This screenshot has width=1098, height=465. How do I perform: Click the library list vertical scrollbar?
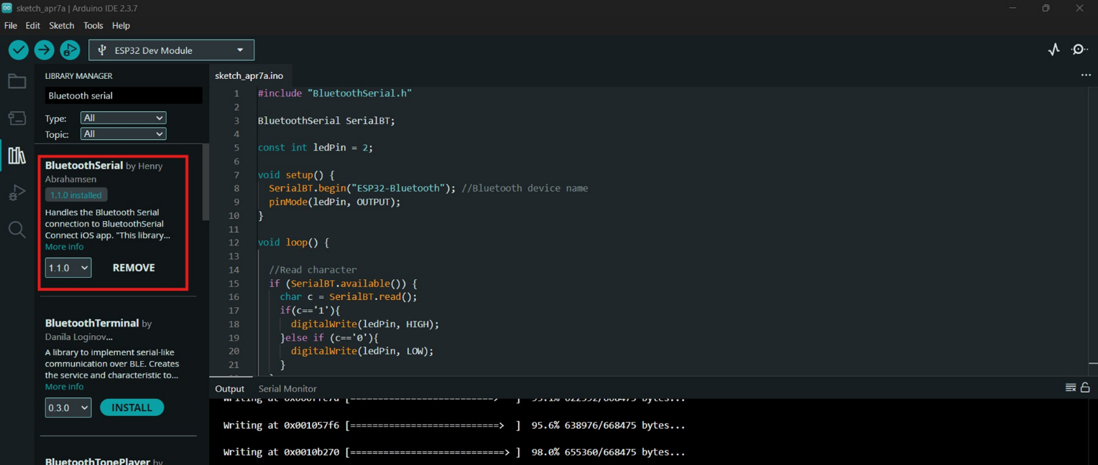point(206,183)
